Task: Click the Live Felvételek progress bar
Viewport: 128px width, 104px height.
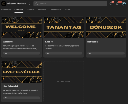Action: point(22,98)
